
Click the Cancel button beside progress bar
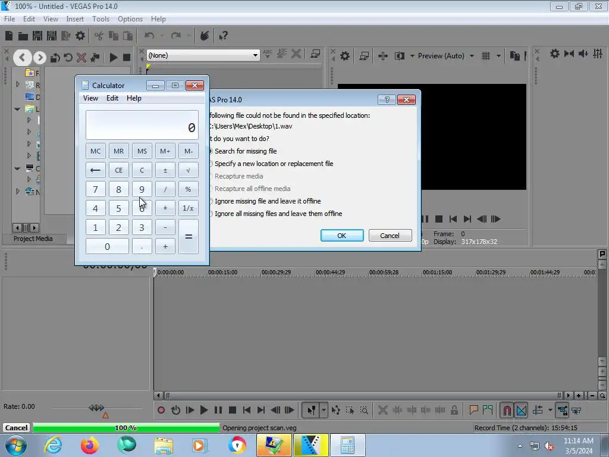click(16, 428)
